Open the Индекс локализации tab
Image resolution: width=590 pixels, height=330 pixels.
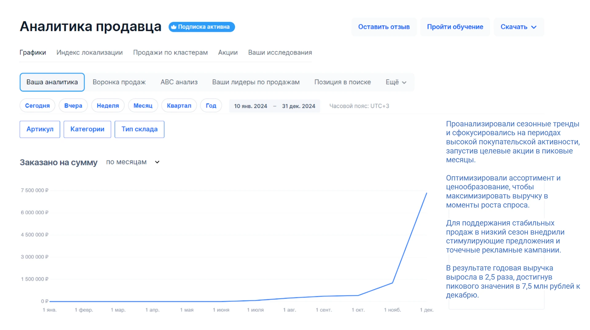(x=89, y=53)
